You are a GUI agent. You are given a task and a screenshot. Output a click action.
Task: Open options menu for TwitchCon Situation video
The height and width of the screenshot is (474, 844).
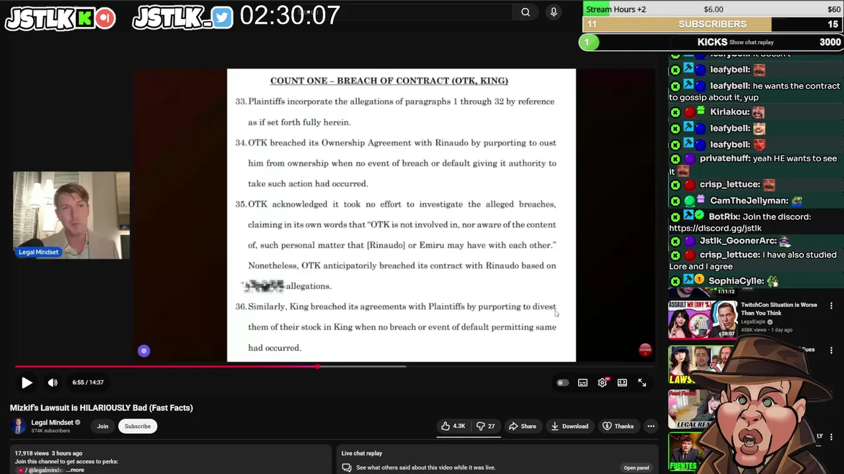coord(831,306)
